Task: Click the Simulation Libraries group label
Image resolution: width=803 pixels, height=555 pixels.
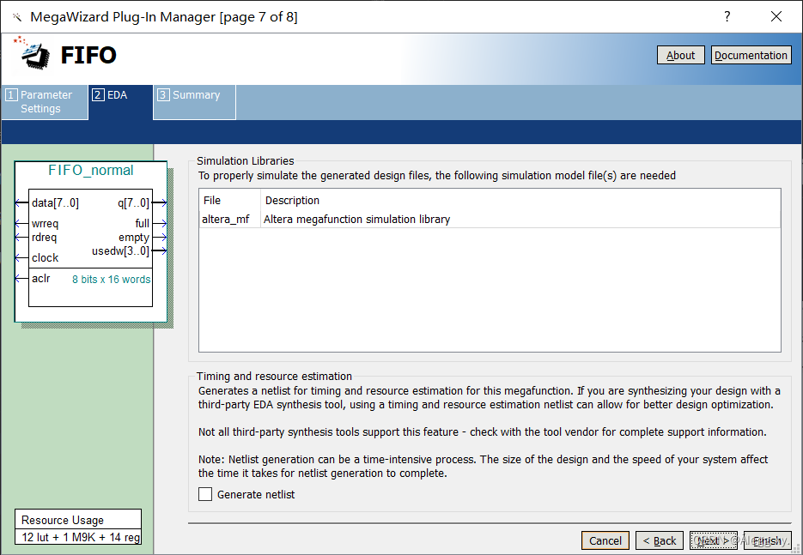Action: pos(246,160)
